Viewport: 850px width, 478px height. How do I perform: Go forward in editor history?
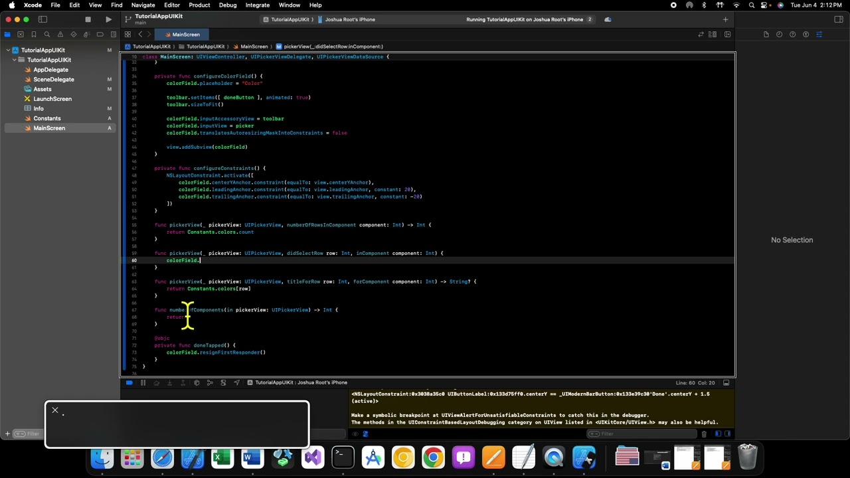(149, 35)
